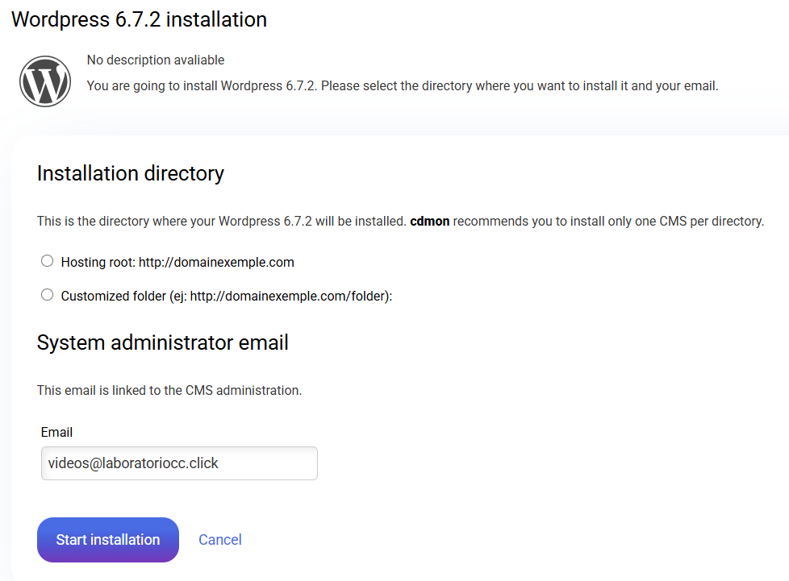Click the bold "cdmon" word

[429, 221]
